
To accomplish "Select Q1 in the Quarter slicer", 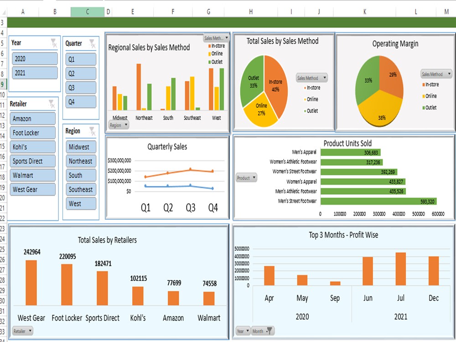I will (81, 58).
